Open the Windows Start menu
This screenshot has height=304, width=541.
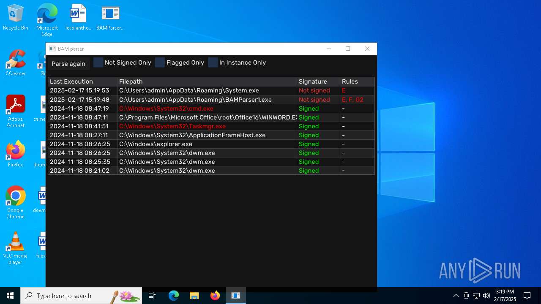coord(10,296)
